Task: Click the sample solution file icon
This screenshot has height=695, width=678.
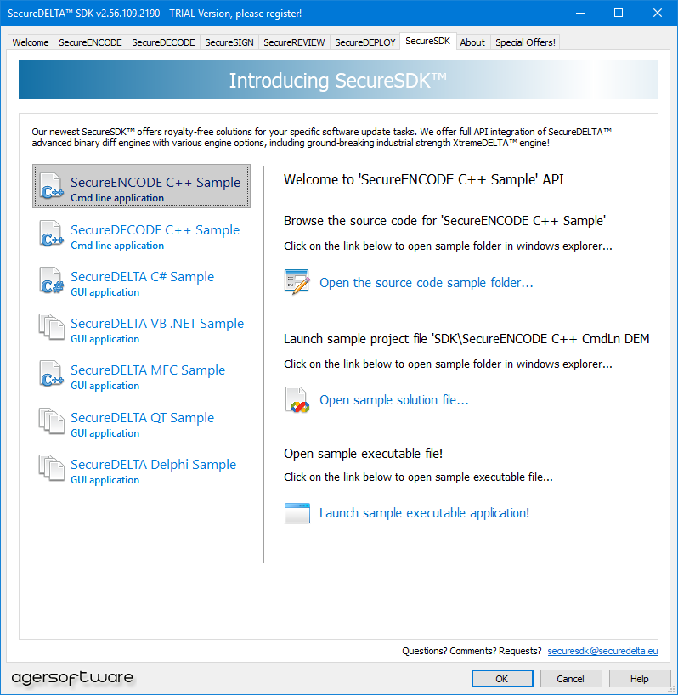Action: coord(297,400)
